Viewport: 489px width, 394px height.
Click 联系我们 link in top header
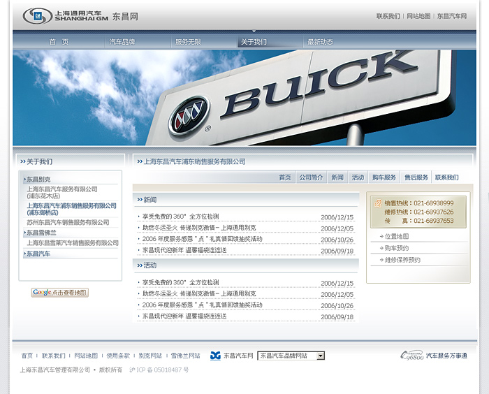[388, 16]
